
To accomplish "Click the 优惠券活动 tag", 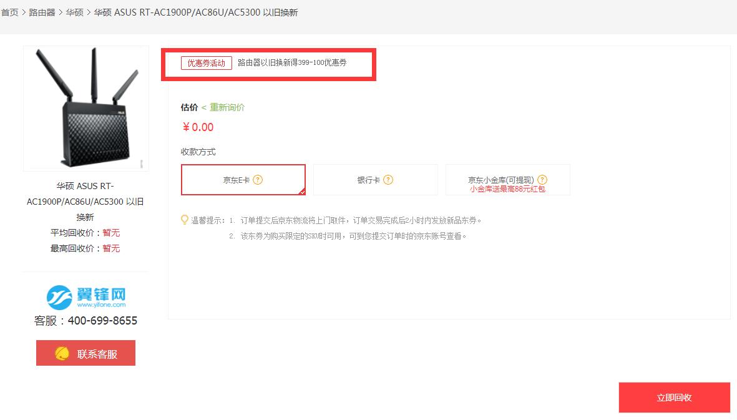I will tap(207, 63).
